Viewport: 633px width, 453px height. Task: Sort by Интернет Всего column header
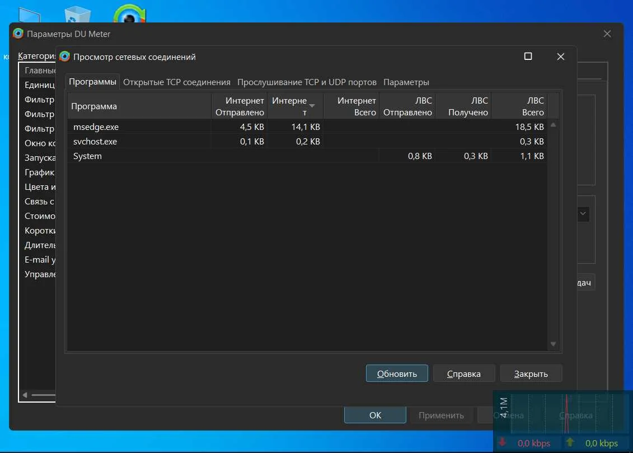tap(351, 106)
